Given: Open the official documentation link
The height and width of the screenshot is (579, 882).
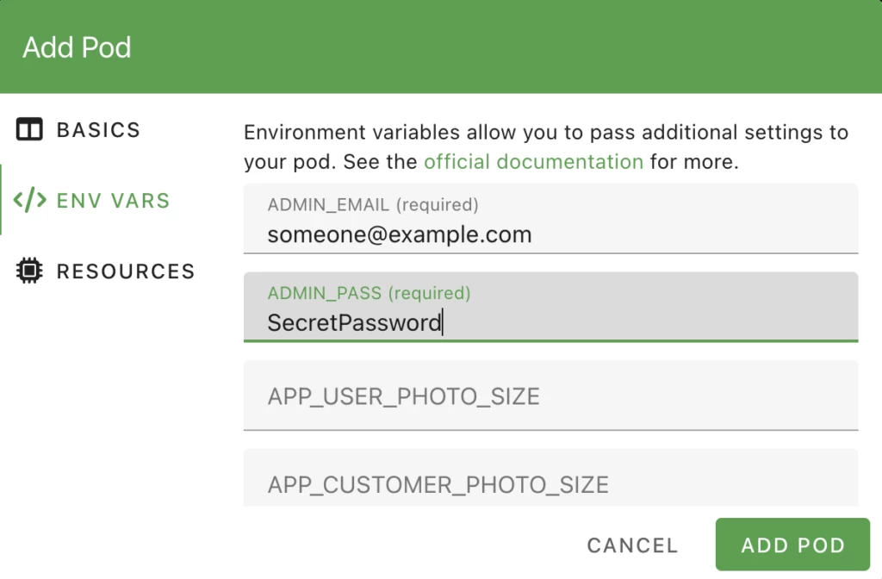Looking at the screenshot, I should tap(533, 161).
